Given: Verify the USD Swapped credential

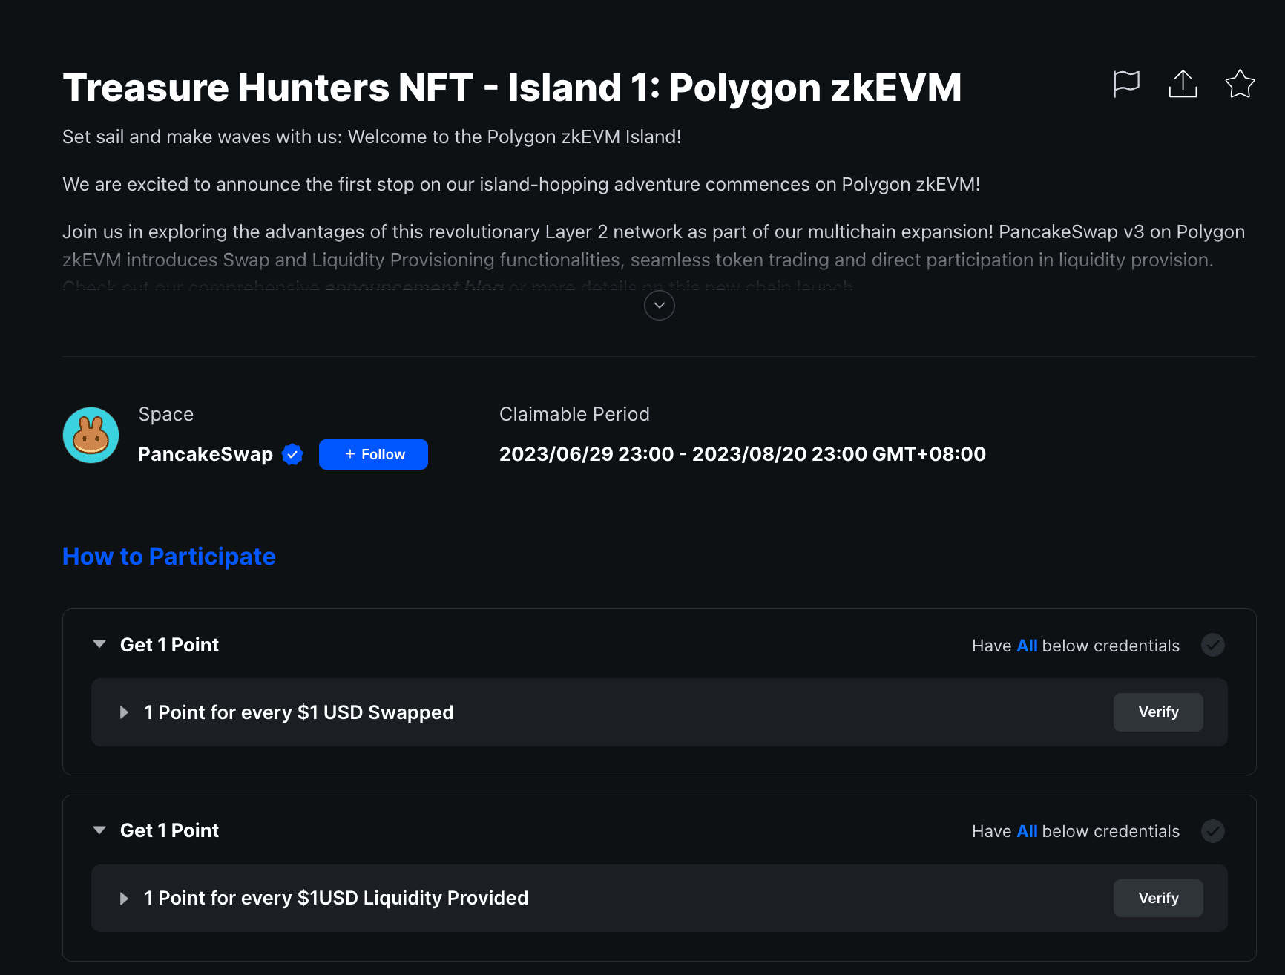Looking at the screenshot, I should tap(1157, 712).
